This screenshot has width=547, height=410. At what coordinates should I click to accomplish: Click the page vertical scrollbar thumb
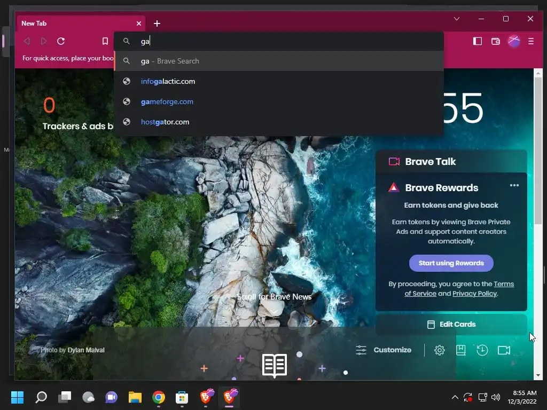pos(538,151)
